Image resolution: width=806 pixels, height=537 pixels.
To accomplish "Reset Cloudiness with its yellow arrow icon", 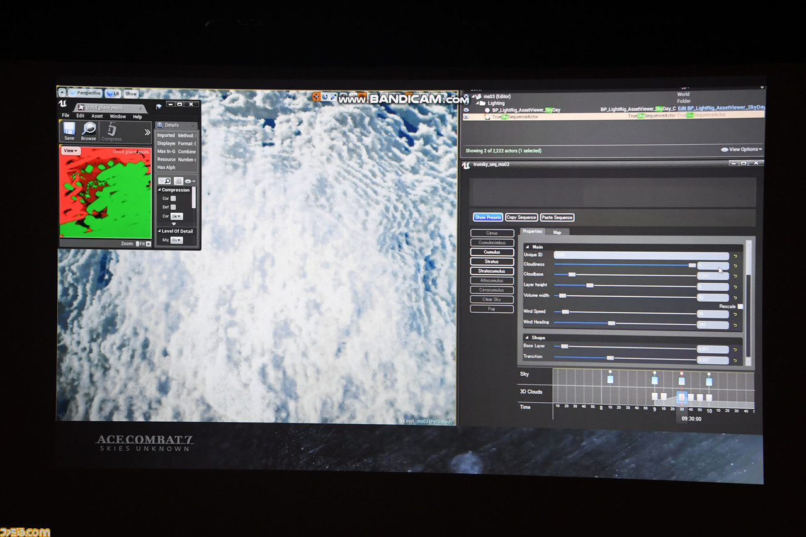I will coord(735,266).
